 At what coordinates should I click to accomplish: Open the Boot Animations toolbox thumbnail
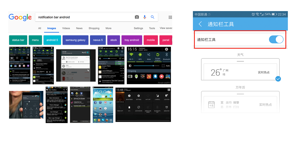pyautogui.click(x=57, y=105)
